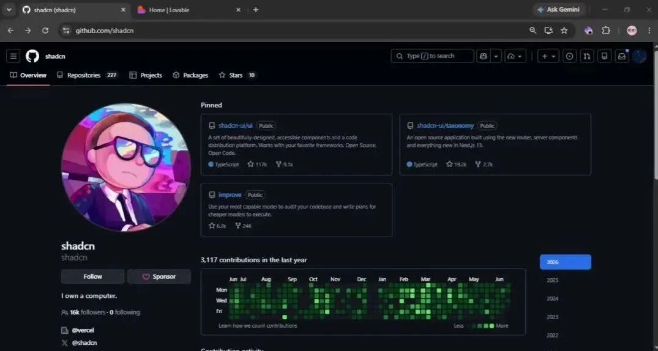Screen dimensions: 658x351
Task: View 246 forks of improve repo
Action: pos(244,226)
